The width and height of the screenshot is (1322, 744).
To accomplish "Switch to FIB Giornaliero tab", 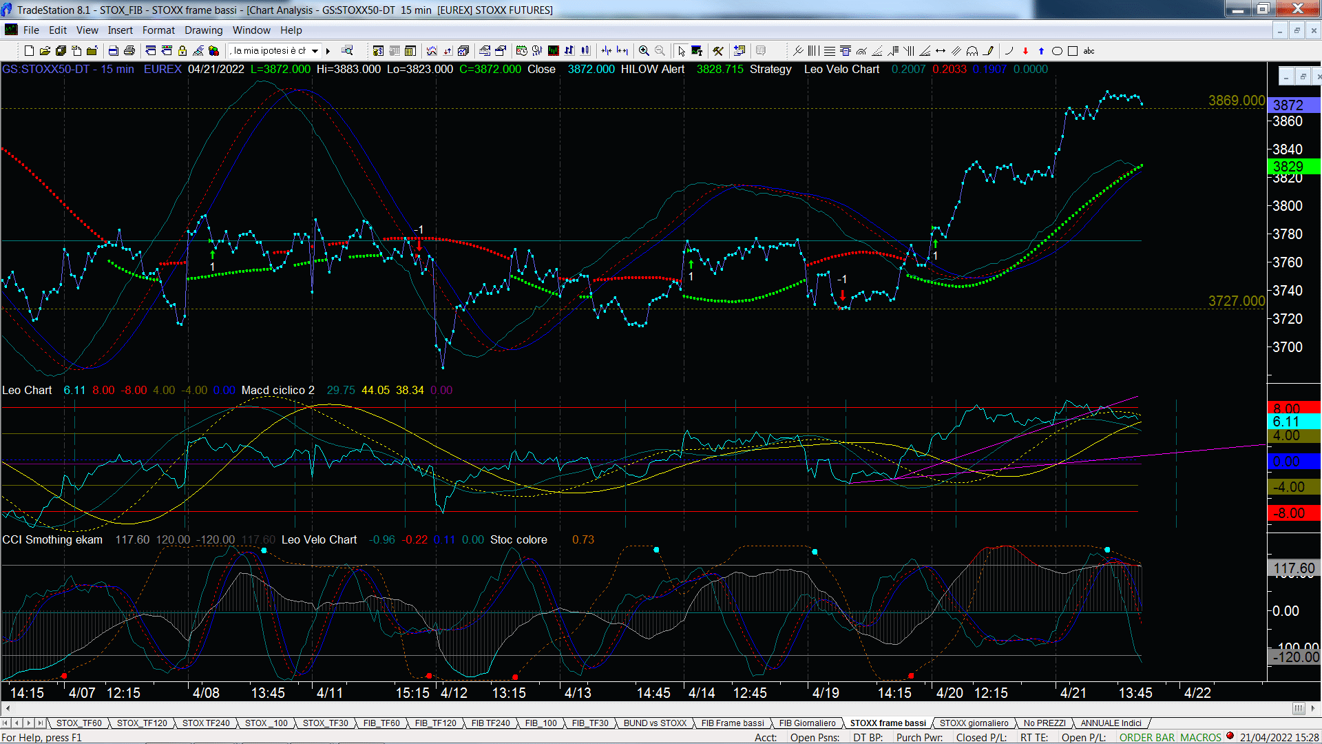I will click(807, 723).
